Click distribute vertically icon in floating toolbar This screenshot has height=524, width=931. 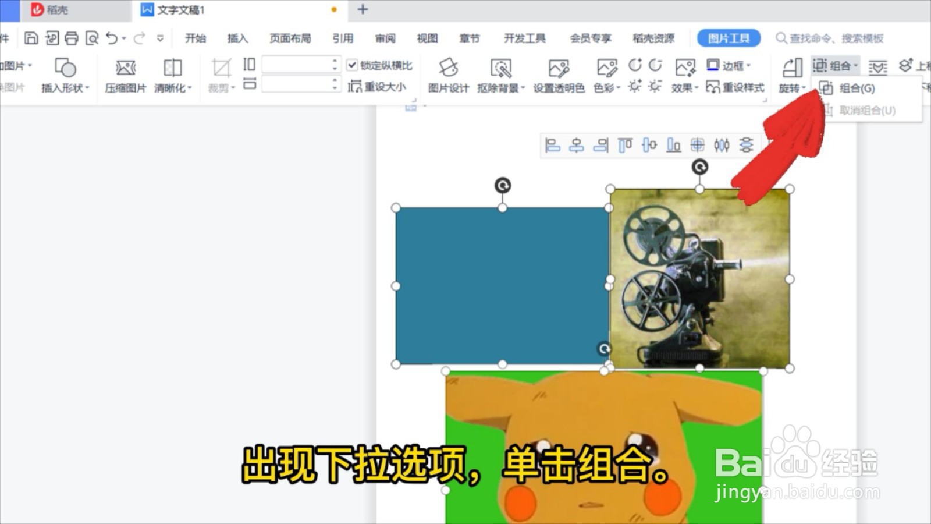coord(746,145)
